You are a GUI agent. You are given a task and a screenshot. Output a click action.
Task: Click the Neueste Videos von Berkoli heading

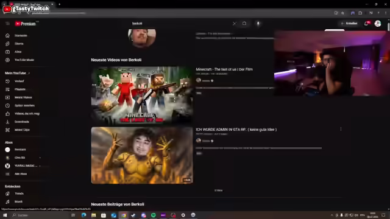tap(116, 60)
